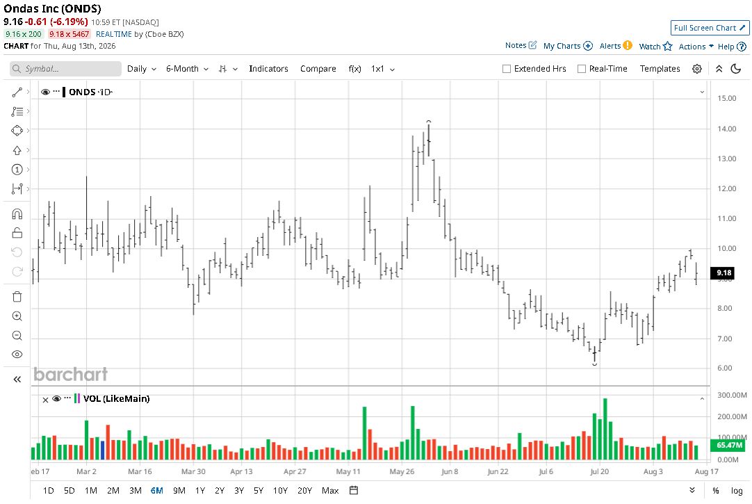Collapse the chart header with double chevron
752x504 pixels.
point(719,69)
